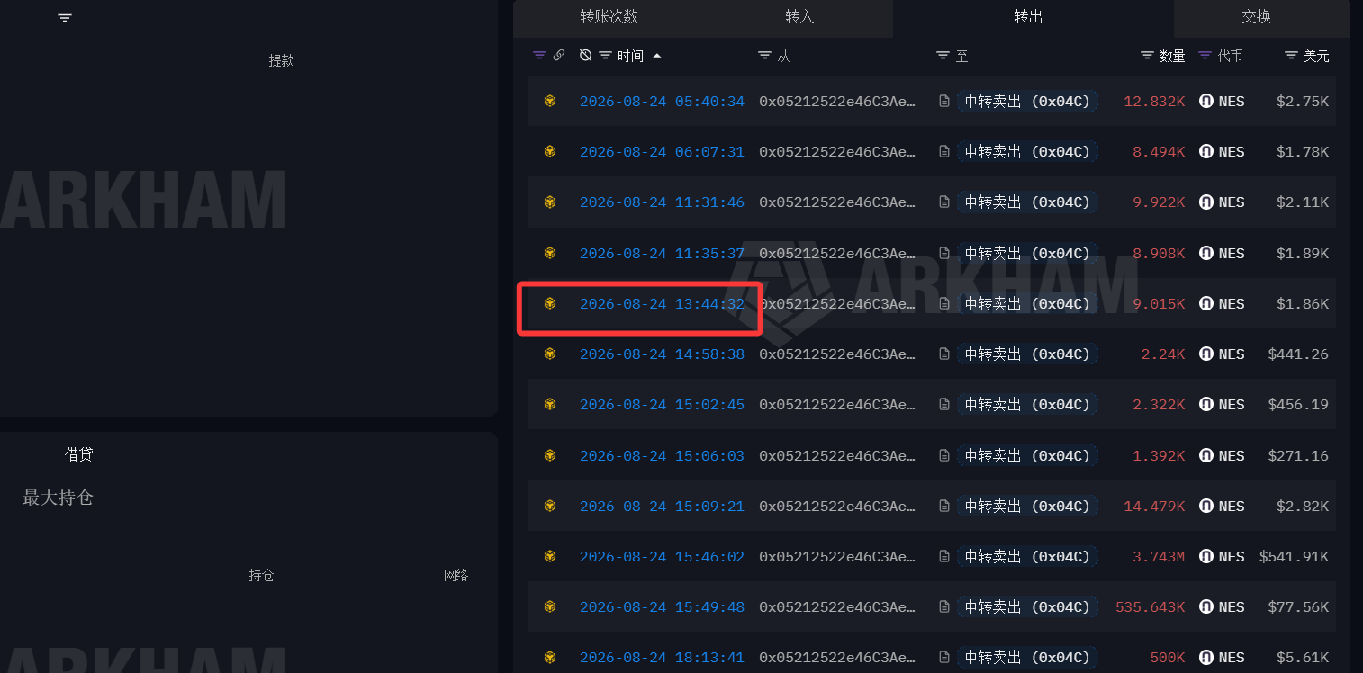Image resolution: width=1363 pixels, height=673 pixels.
Task: Toggle the time format icon beside 时间
Action: 585,56
